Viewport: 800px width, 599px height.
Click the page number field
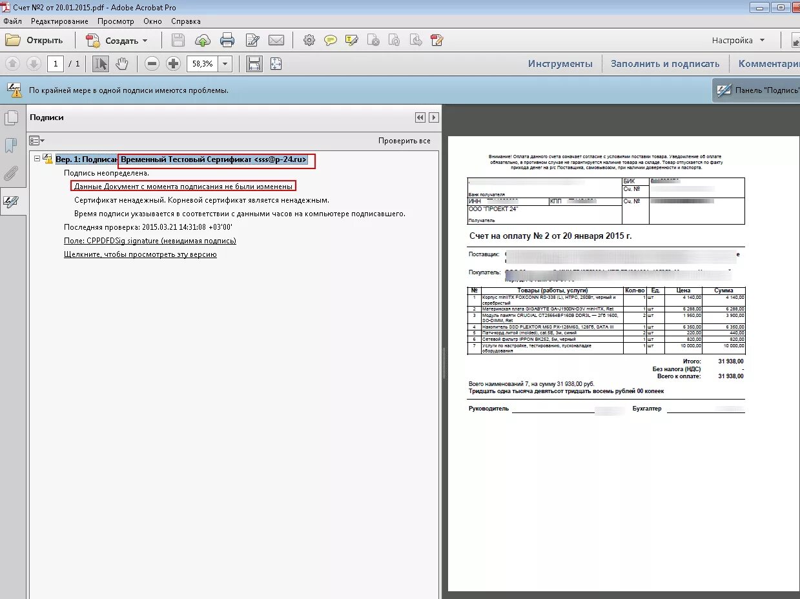tap(56, 63)
